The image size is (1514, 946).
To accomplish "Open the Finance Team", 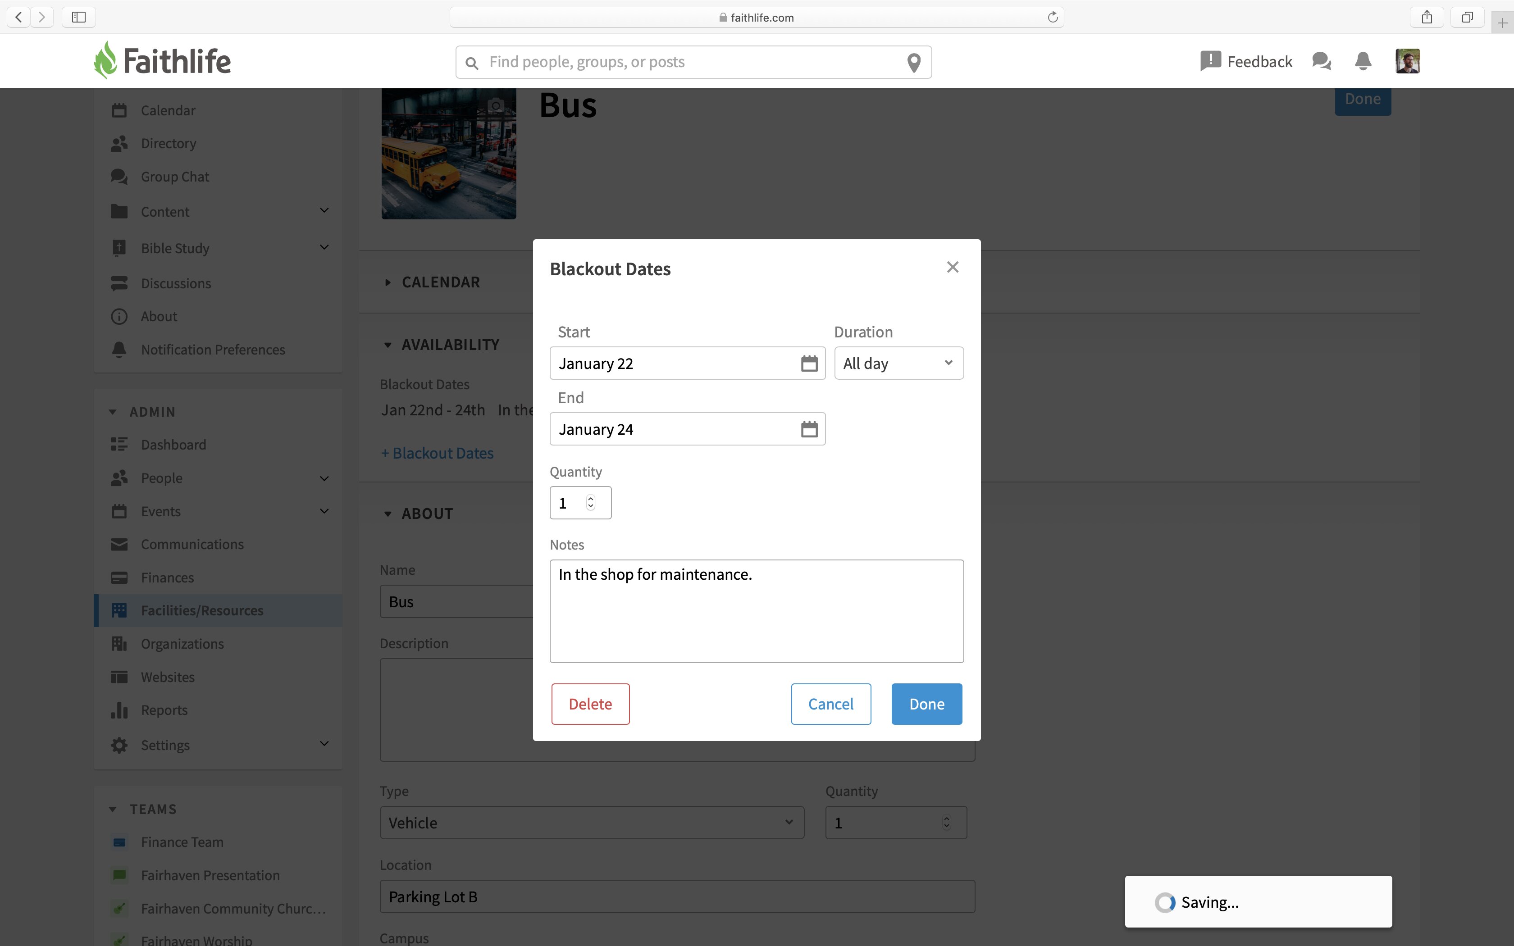I will point(182,842).
